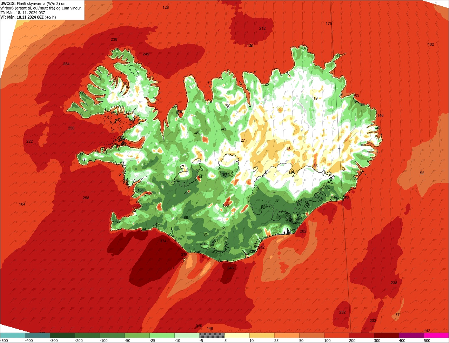Viewport: 449px width, 343px height.
Task: Click the 374 flux value off the southwest coast
Action: tap(163, 241)
